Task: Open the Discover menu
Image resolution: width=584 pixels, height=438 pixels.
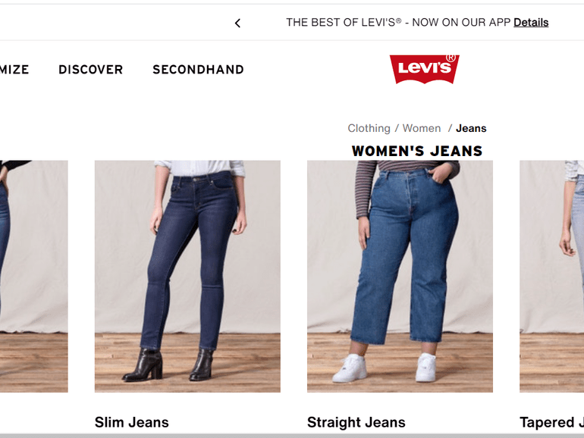Action: pyautogui.click(x=90, y=69)
